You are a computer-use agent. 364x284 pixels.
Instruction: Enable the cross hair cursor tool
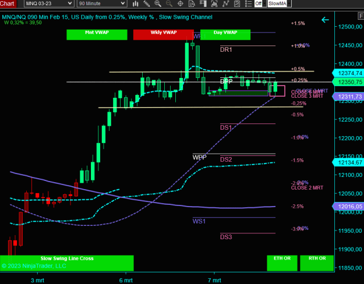coord(181,3)
